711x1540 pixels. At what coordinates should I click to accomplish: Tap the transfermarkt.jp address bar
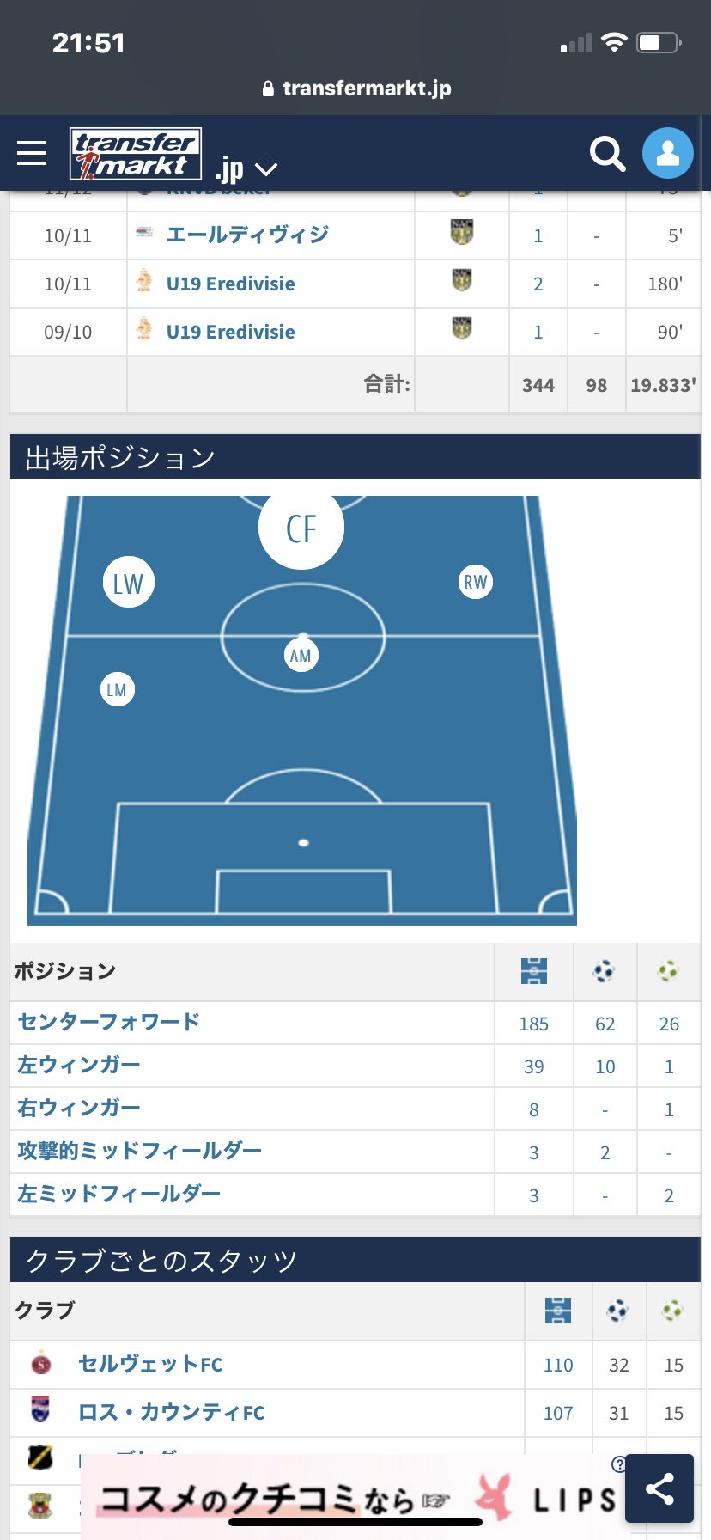tap(355, 89)
